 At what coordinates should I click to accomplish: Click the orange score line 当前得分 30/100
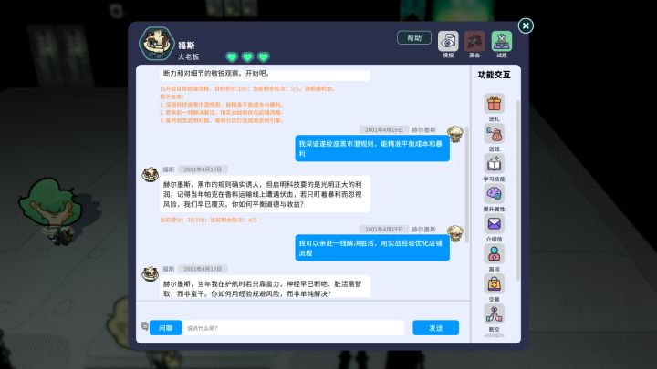[208, 220]
